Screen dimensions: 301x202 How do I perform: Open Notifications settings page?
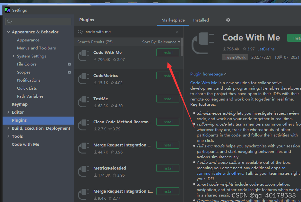pyautogui.click(x=29, y=80)
